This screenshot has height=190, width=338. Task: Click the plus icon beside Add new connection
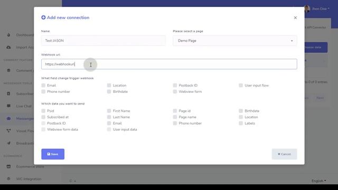(43, 17)
